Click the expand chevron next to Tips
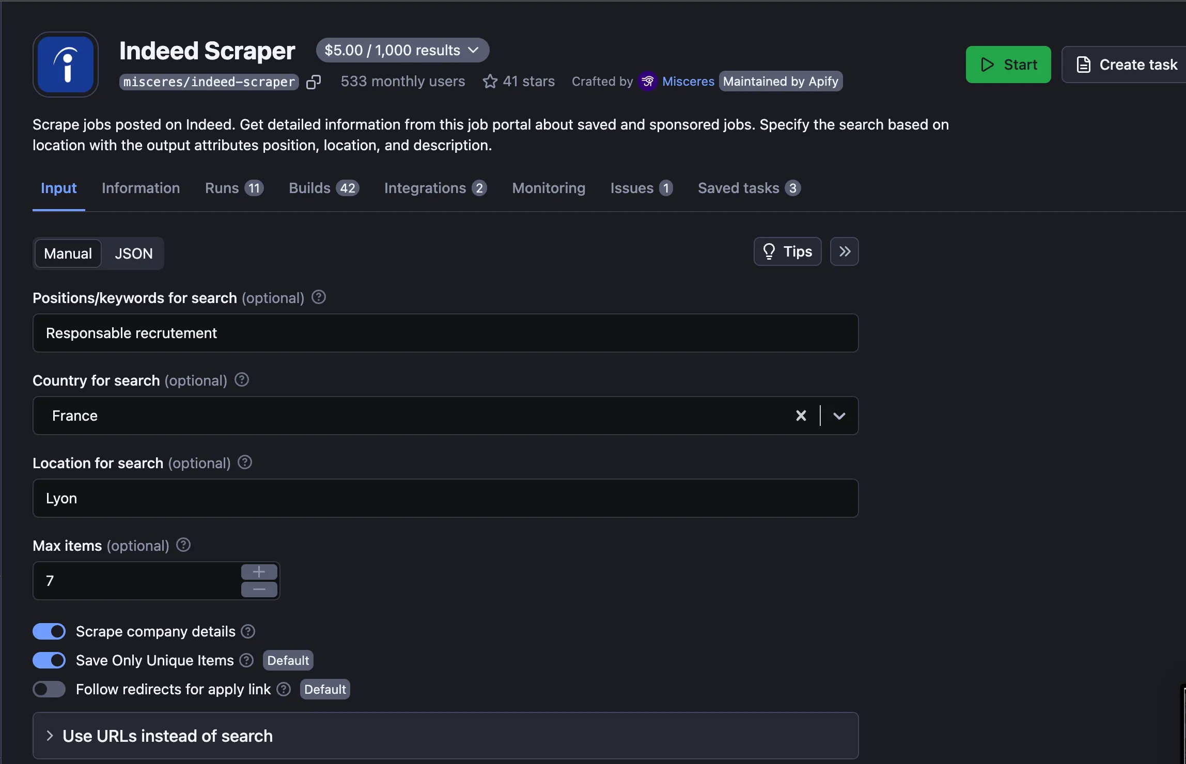 pyautogui.click(x=844, y=251)
